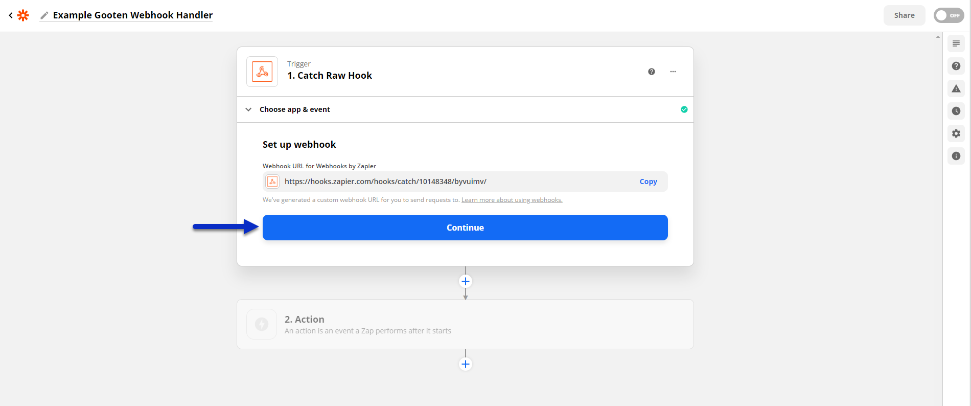Add a step after the Action
The image size is (971, 406).
click(466, 364)
